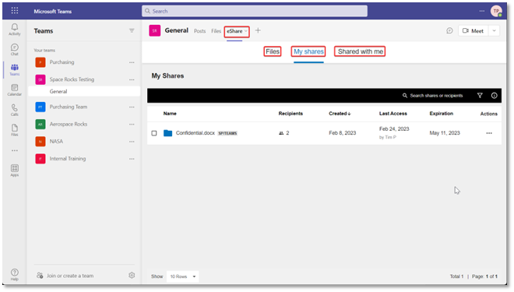This screenshot has height=292, width=514.
Task: Open the shares filter funnel icon
Action: coord(480,96)
